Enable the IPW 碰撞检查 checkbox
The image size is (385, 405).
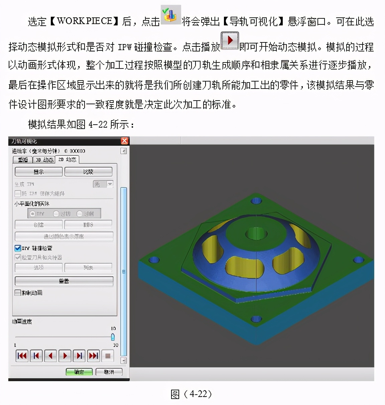[18, 248]
